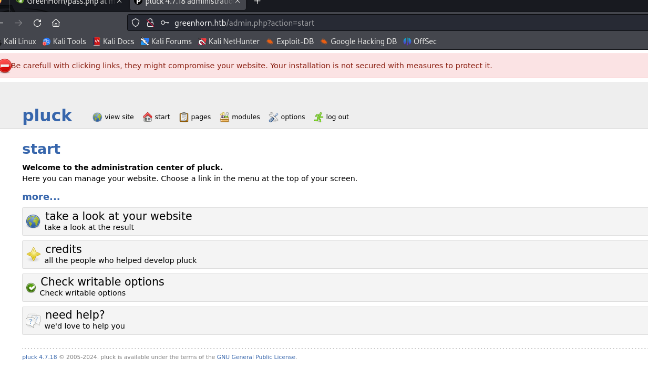The height and width of the screenshot is (390, 648).
Task: Click the more... heading
Action: (41, 197)
